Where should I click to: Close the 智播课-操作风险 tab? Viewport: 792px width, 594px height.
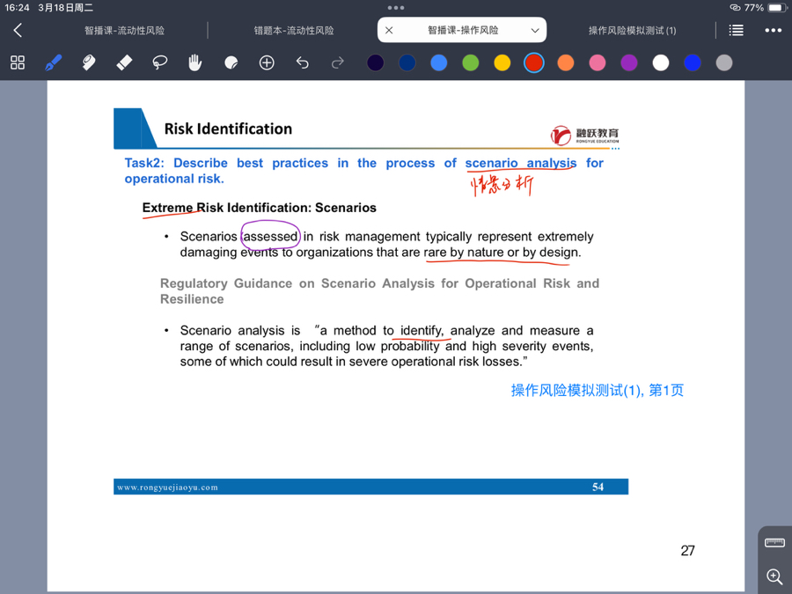tap(389, 30)
